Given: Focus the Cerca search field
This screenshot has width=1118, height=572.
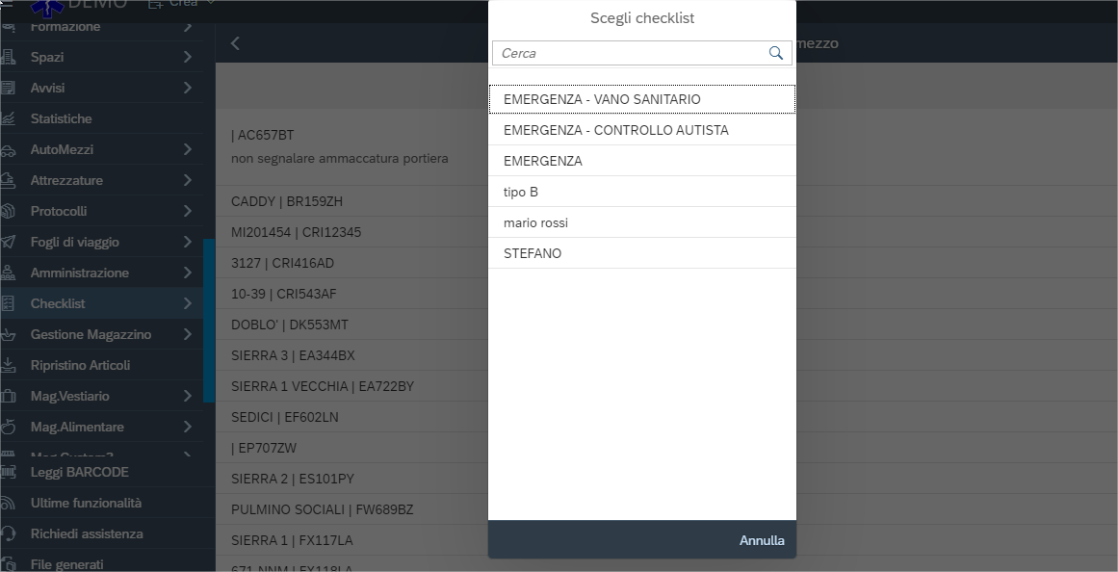Looking at the screenshot, I should (x=631, y=53).
